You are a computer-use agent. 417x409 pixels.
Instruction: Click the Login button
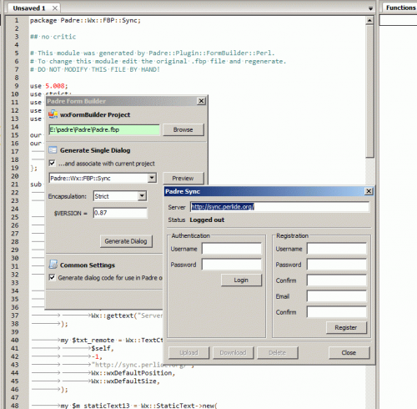(241, 280)
